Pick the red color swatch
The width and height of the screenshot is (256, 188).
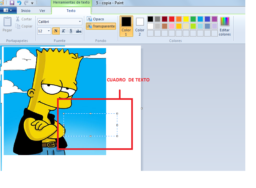[x=171, y=19]
